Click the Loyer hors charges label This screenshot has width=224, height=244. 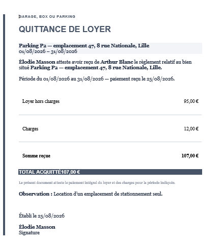(x=41, y=101)
